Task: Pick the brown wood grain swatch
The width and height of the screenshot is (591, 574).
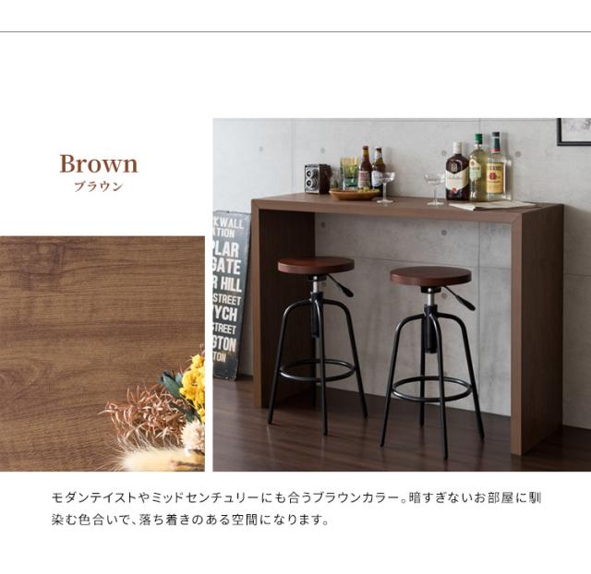Action: [103, 353]
